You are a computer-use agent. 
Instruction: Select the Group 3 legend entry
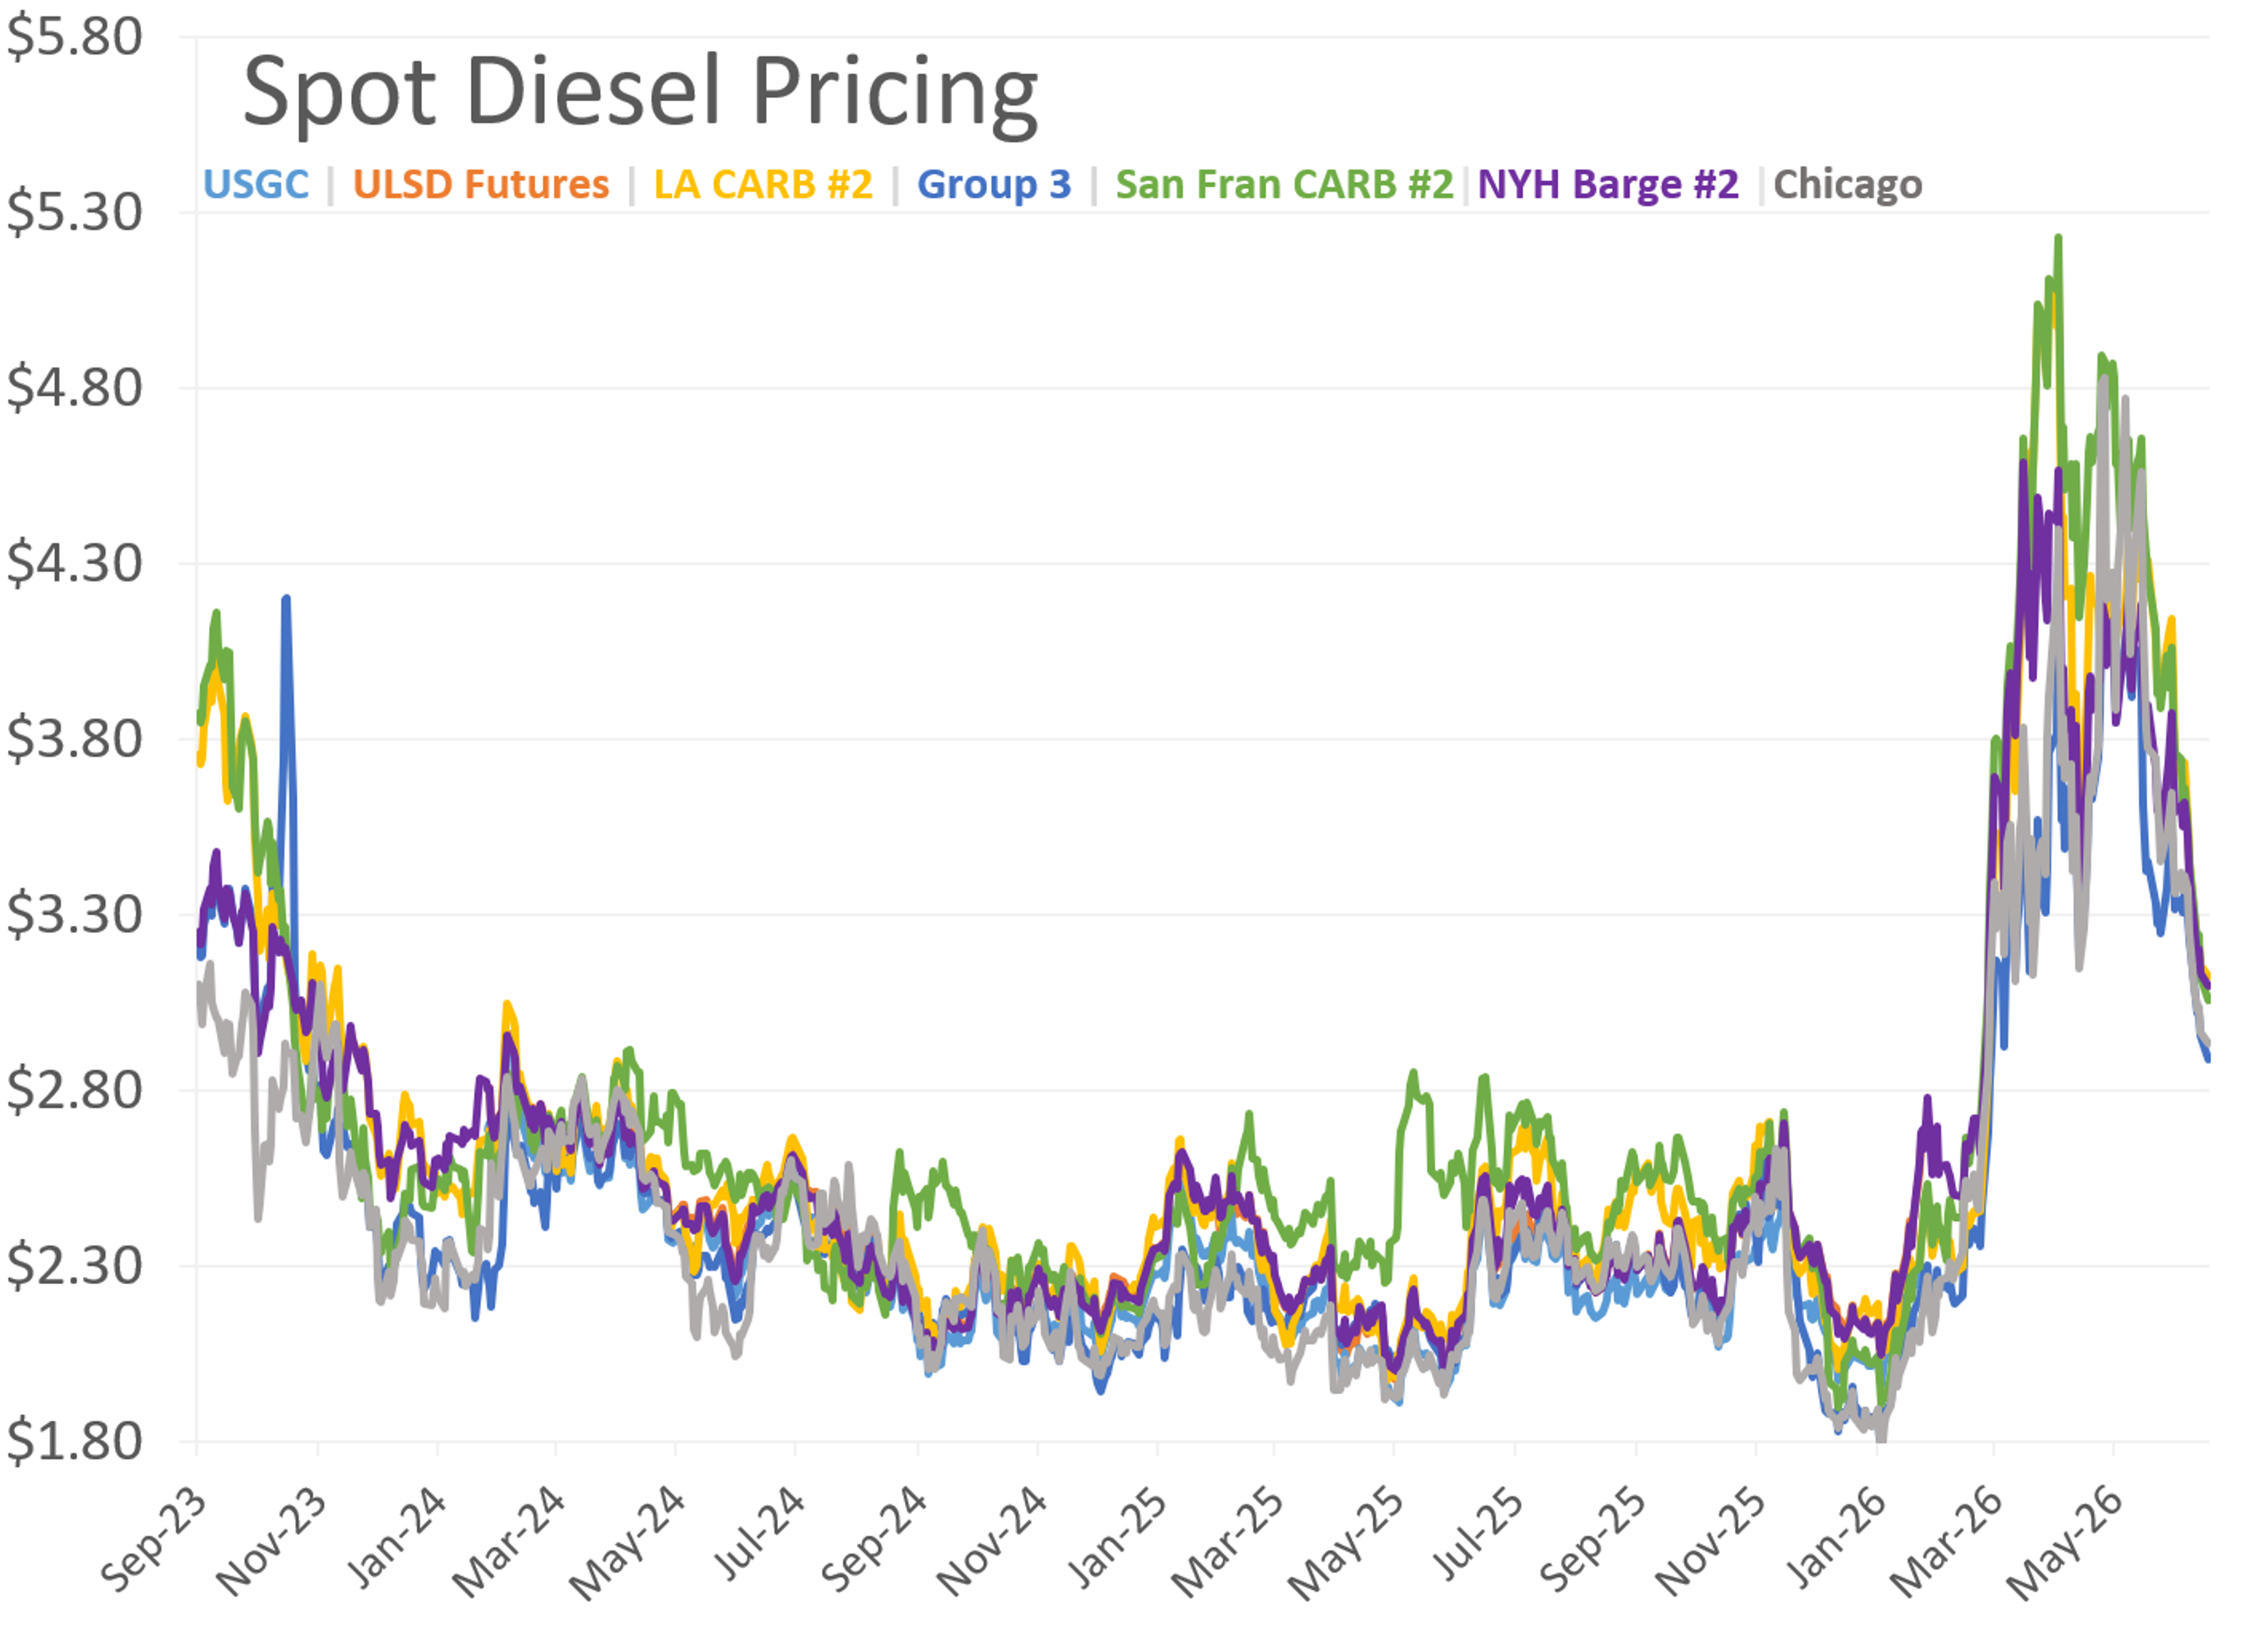[994, 185]
